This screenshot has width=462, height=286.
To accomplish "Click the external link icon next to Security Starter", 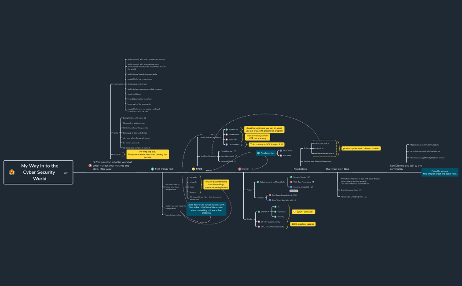I will [x=309, y=177].
